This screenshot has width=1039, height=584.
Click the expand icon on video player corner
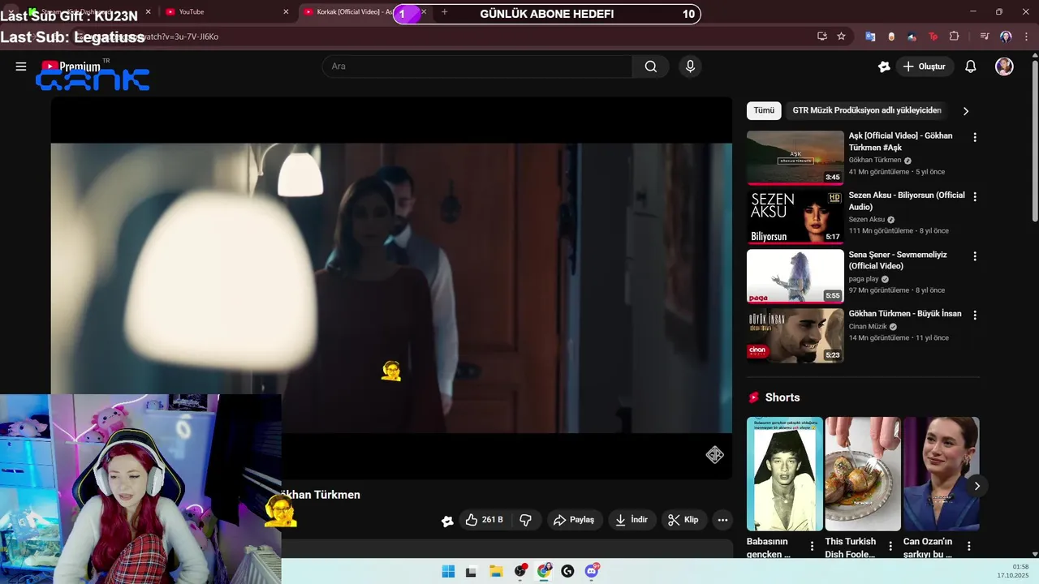(714, 455)
